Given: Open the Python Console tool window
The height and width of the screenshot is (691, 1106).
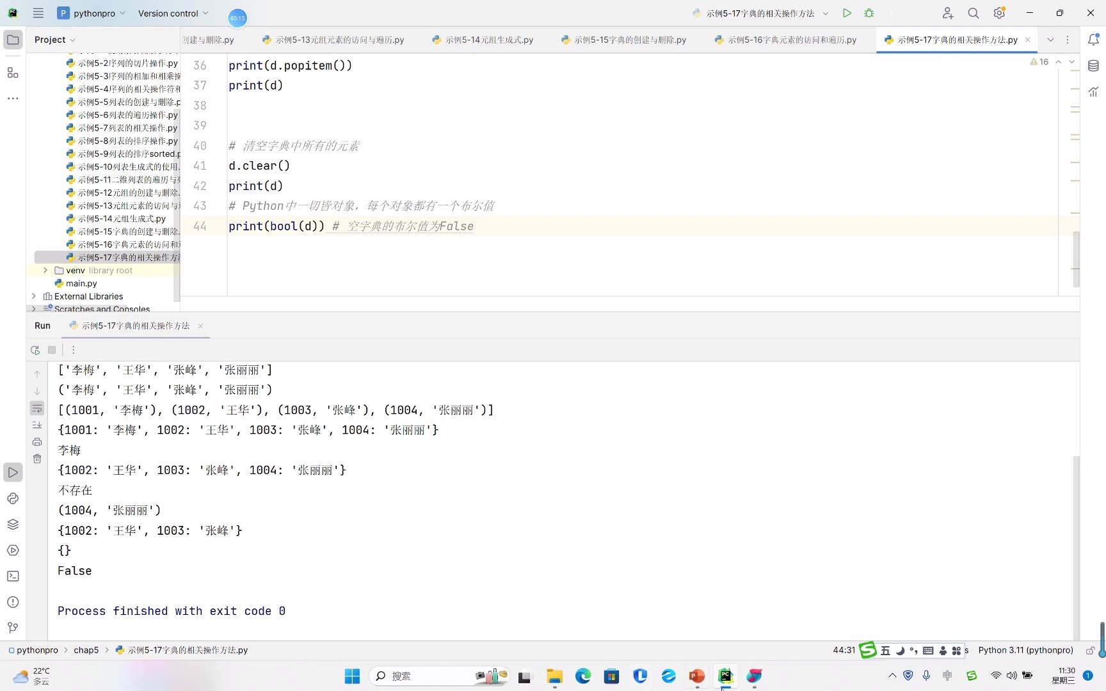Looking at the screenshot, I should pos(13,498).
